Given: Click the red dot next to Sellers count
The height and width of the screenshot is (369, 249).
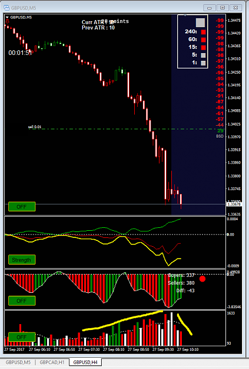Looking at the screenshot, I should 202,279.
